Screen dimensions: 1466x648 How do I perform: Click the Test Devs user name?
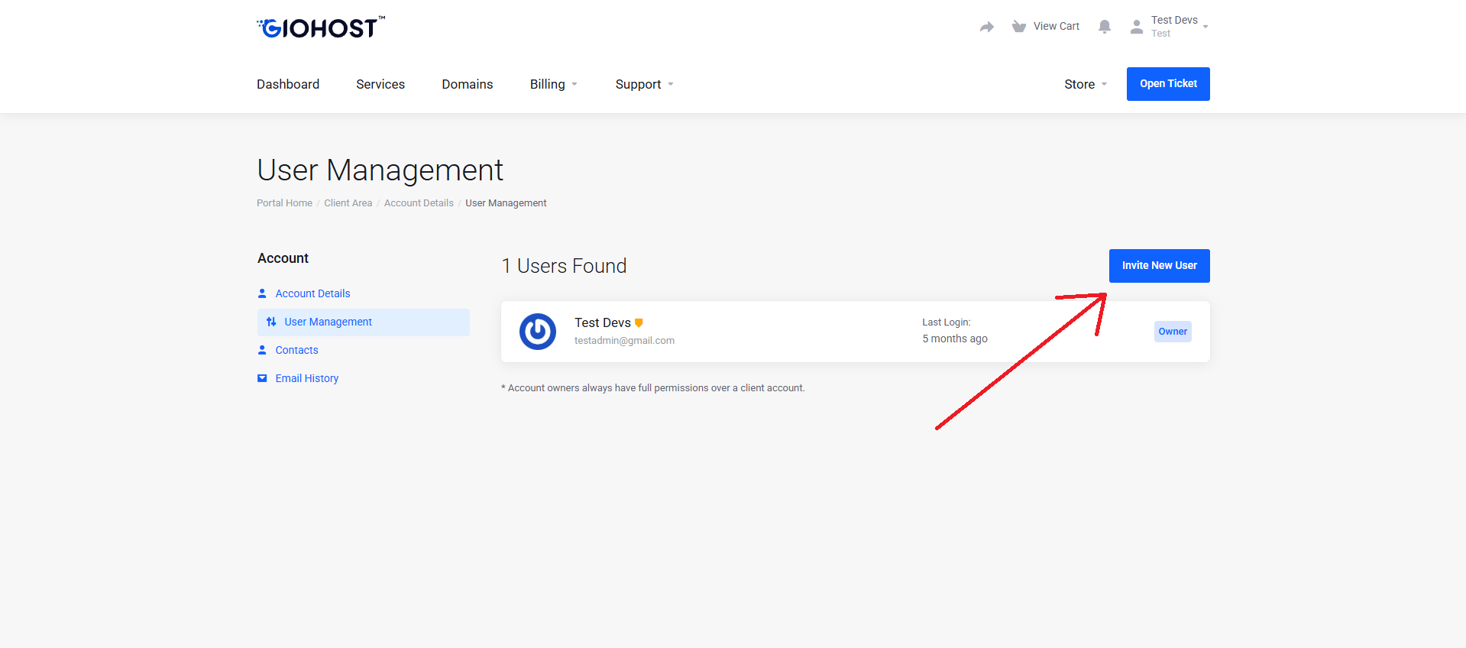(x=603, y=322)
